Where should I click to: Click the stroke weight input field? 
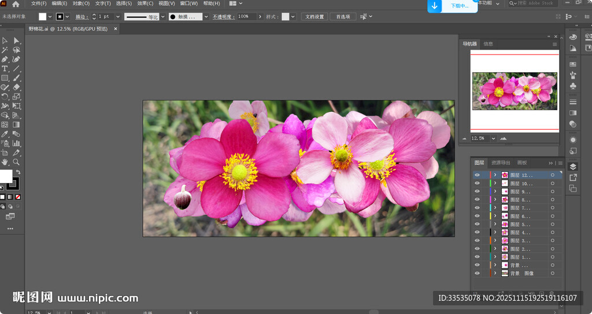pos(106,17)
